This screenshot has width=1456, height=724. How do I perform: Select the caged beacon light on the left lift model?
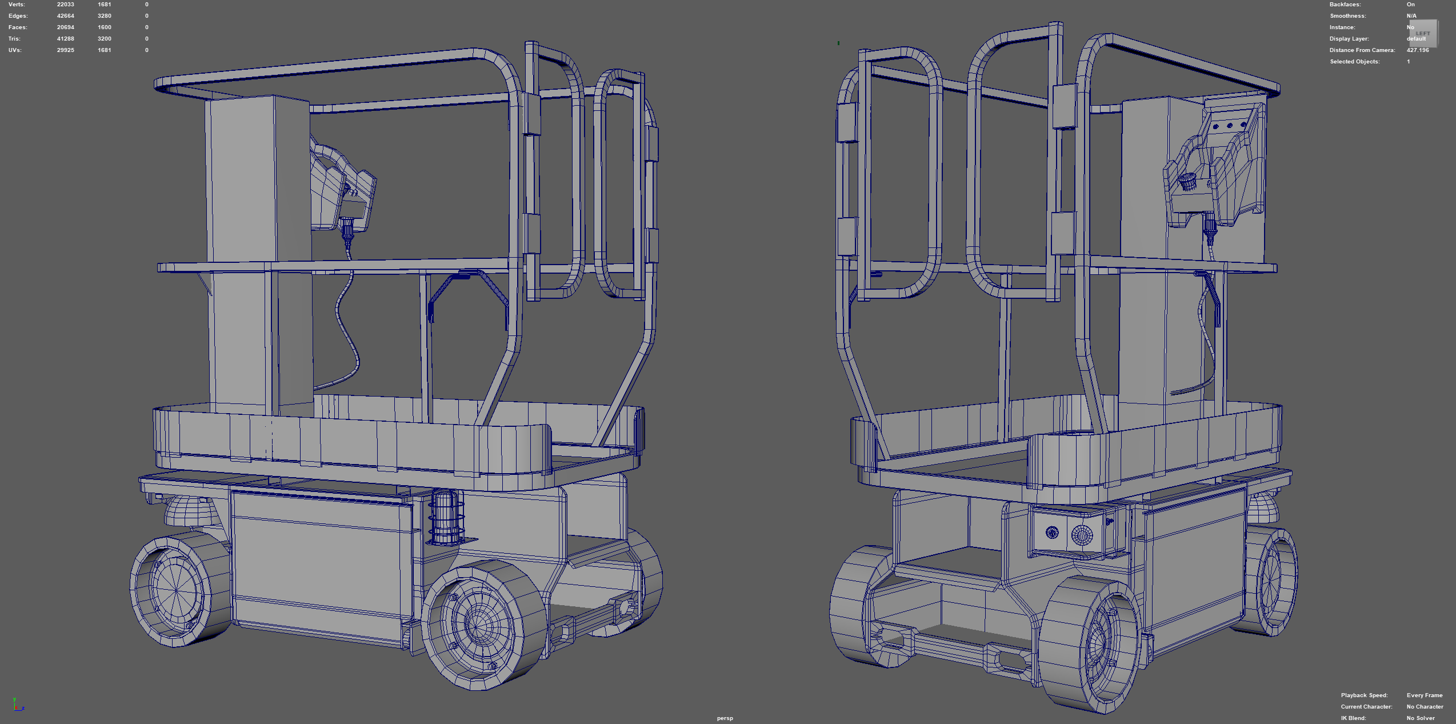(x=446, y=517)
